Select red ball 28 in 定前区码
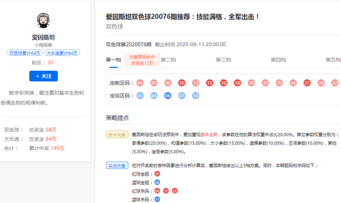The width and height of the screenshot is (341, 203). point(321,83)
